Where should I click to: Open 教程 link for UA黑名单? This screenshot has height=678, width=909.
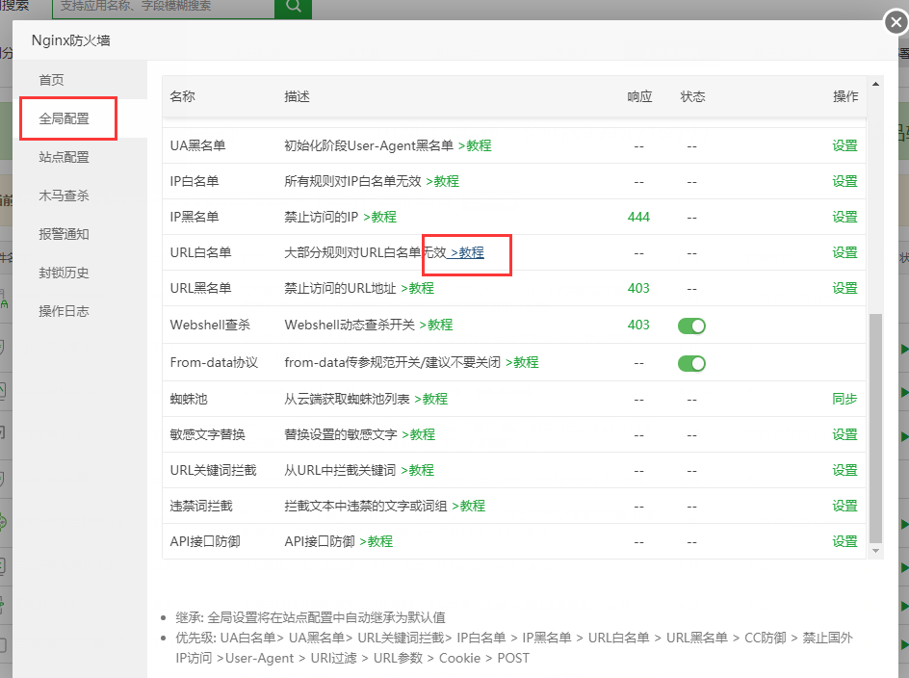[475, 145]
